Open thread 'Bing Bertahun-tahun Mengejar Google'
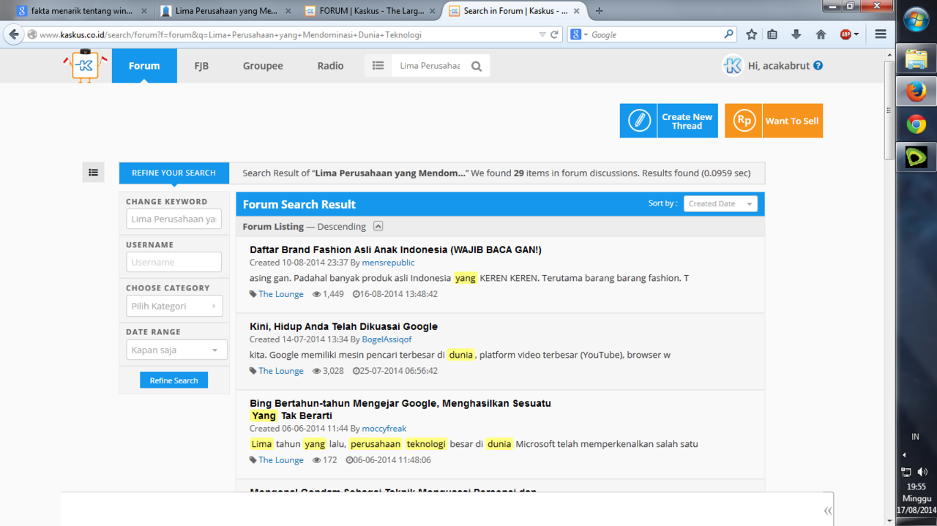The width and height of the screenshot is (937, 526). click(400, 409)
